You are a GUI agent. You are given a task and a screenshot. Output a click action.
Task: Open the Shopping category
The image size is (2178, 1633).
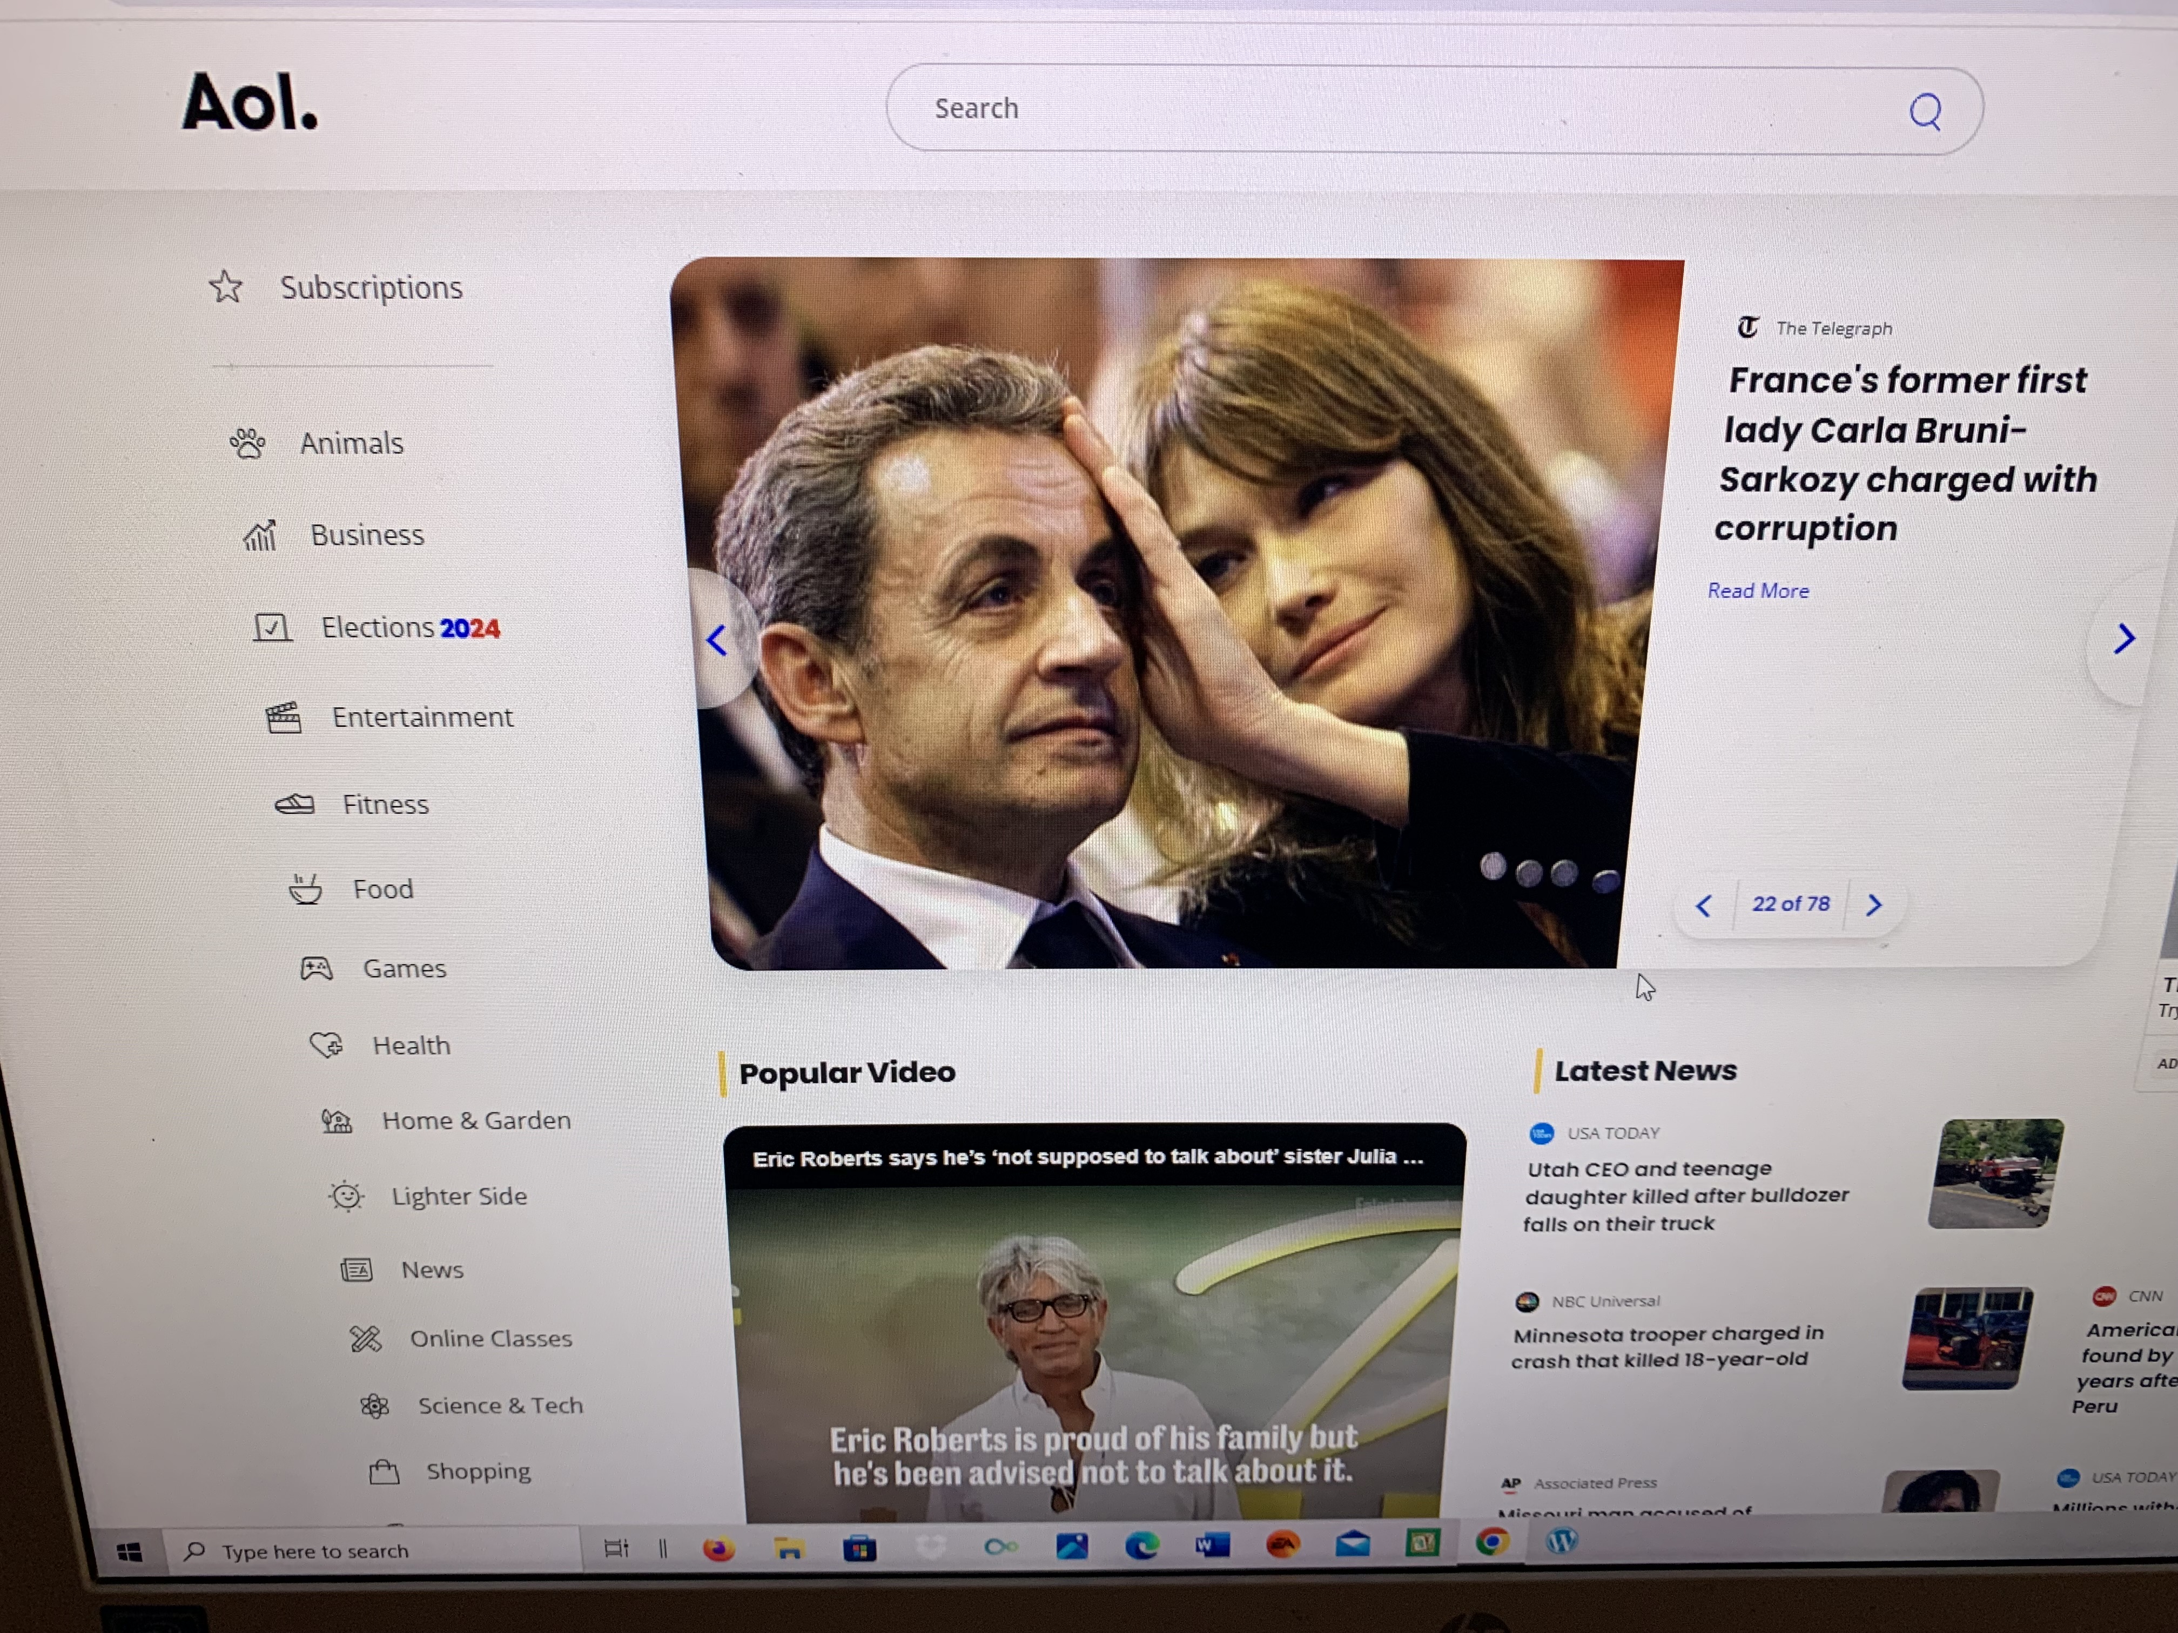tap(479, 1472)
